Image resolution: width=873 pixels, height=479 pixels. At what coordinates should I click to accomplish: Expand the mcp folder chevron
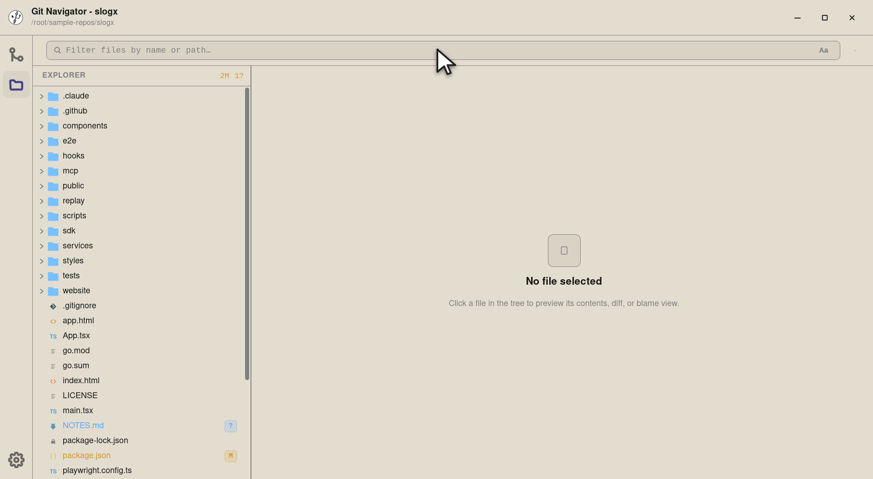[x=42, y=171]
